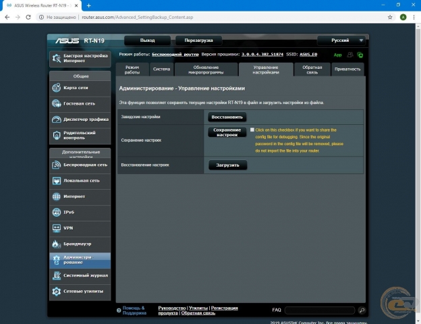The height and width of the screenshot is (324, 421).
Task: Open the VPN icon
Action: pos(57,228)
